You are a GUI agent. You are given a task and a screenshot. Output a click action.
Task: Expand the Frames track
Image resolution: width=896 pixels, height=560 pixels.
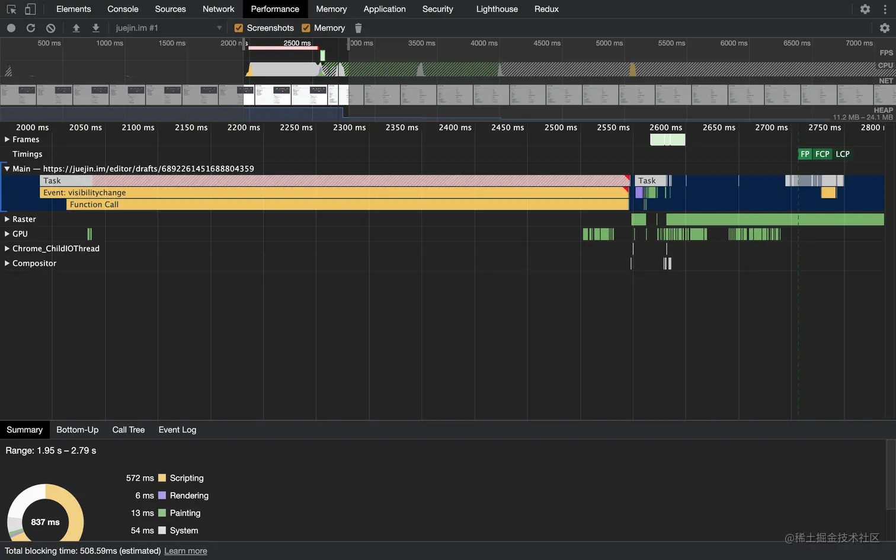[x=7, y=139]
